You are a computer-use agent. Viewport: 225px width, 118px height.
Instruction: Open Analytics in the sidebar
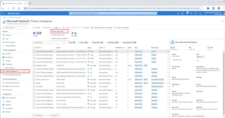click(8, 101)
